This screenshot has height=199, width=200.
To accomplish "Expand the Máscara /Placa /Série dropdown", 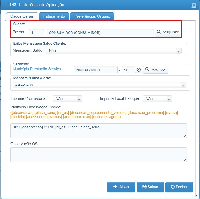I will [99, 85].
